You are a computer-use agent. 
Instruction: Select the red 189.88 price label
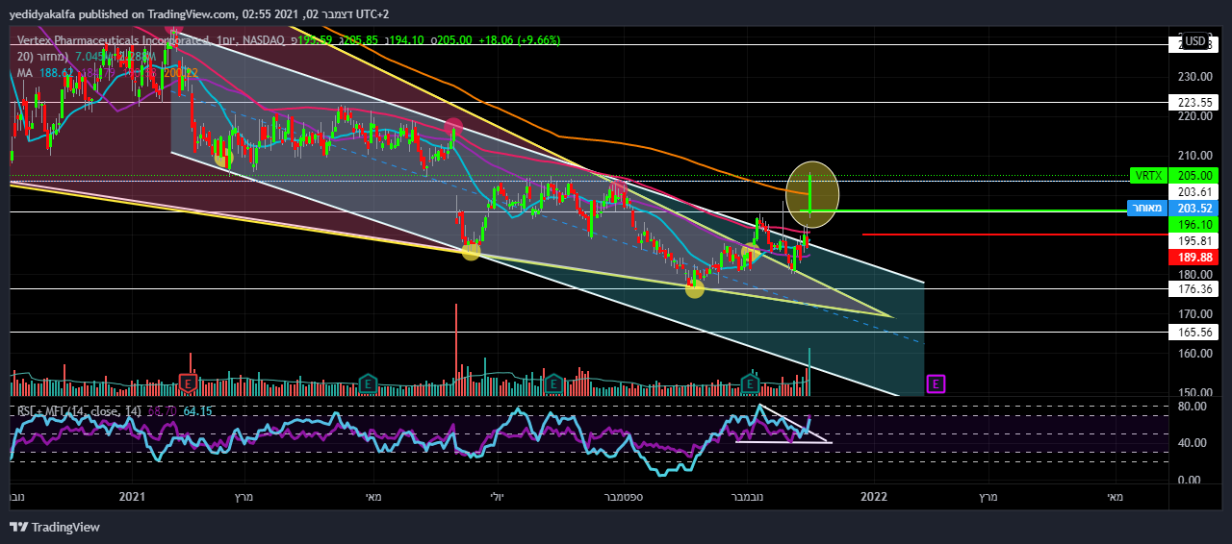tap(1194, 258)
